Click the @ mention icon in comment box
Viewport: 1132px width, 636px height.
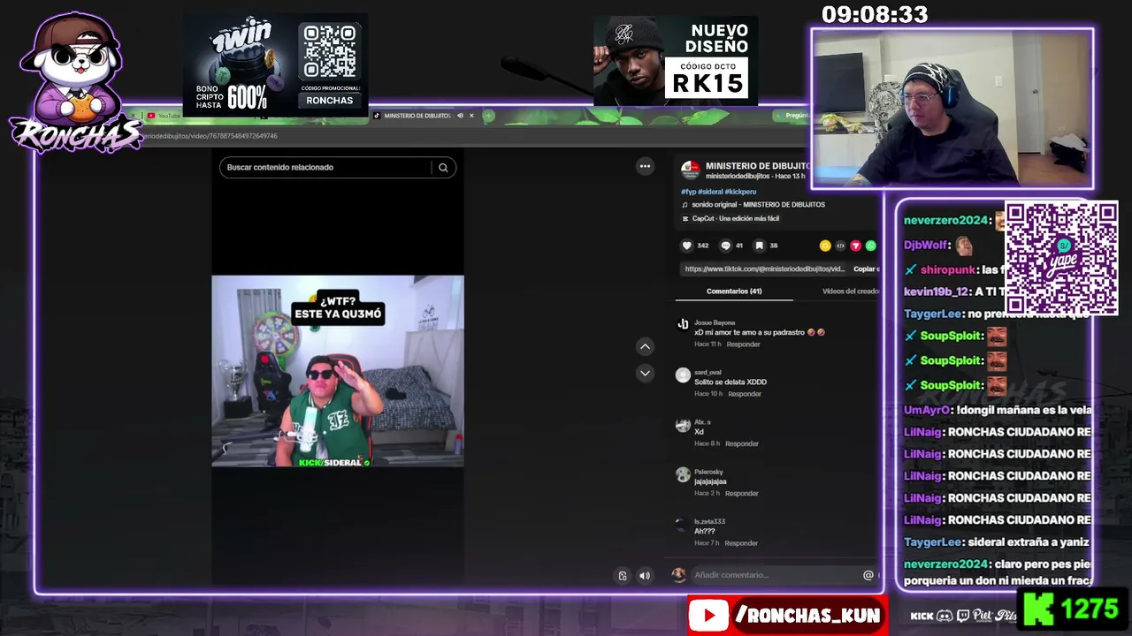[x=868, y=575]
